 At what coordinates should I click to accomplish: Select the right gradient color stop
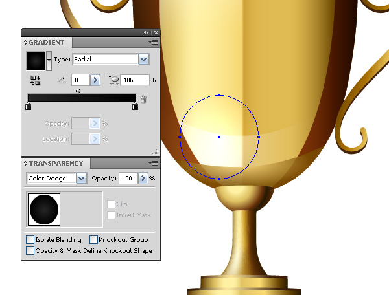point(136,106)
